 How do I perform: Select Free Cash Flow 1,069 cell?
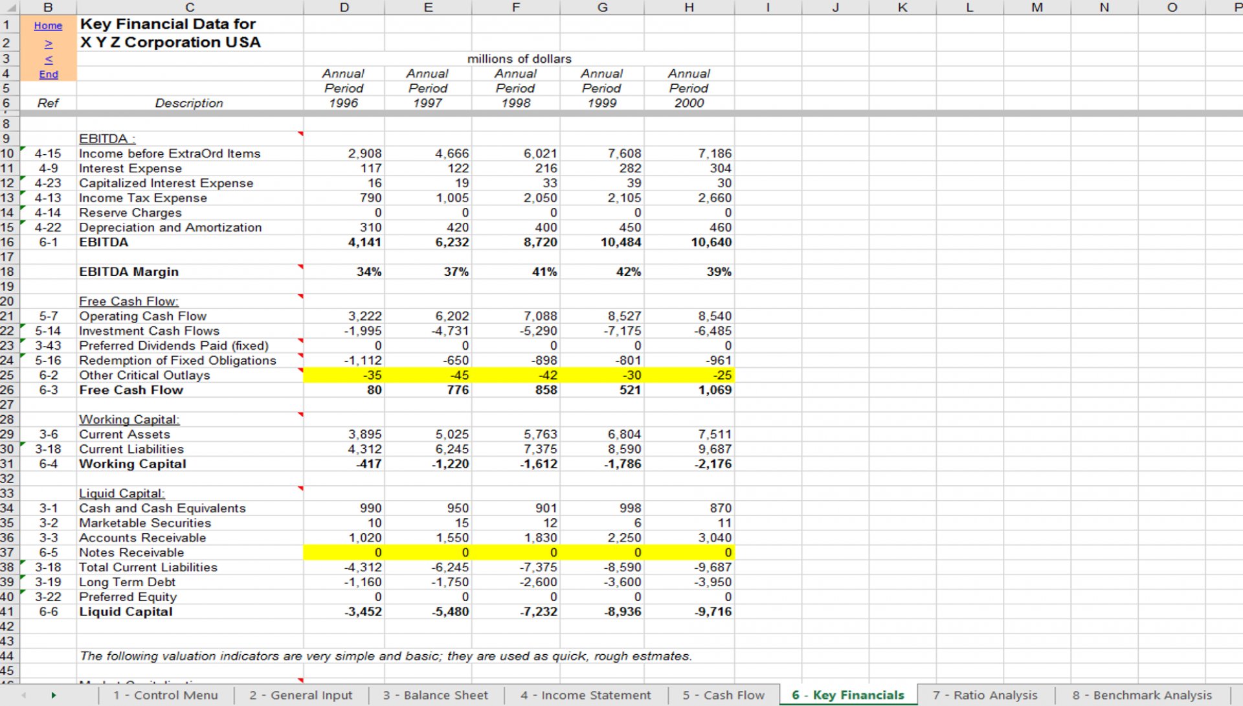coord(689,390)
